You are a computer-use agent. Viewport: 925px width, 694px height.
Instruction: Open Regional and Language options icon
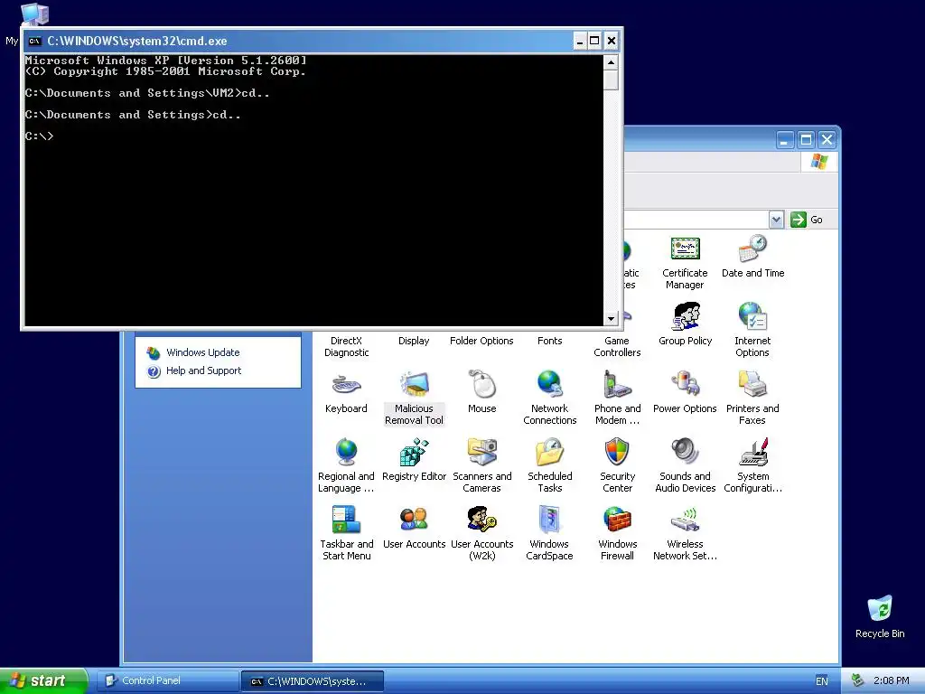pyautogui.click(x=346, y=466)
